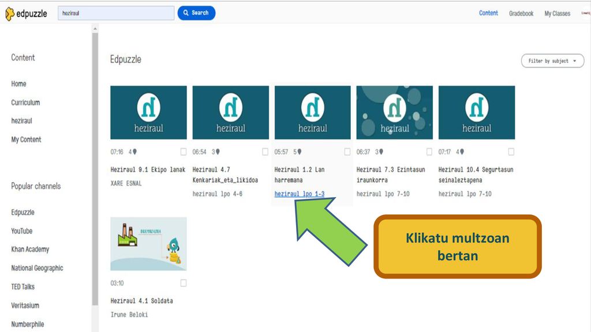Image resolution: width=591 pixels, height=332 pixels.
Task: Click the search field containing heziraul
Action: [115, 13]
